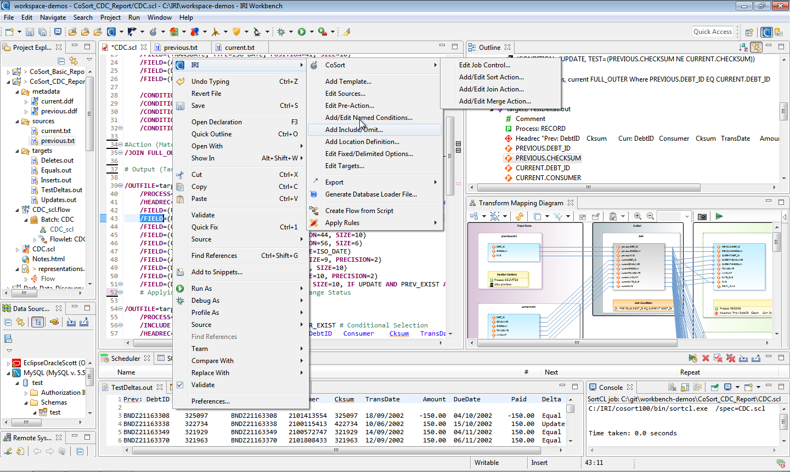Select Notes.html in Project Explorer
This screenshot has width=790, height=472.
coord(48,259)
